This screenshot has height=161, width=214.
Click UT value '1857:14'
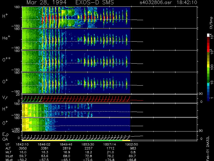click(x=110, y=144)
